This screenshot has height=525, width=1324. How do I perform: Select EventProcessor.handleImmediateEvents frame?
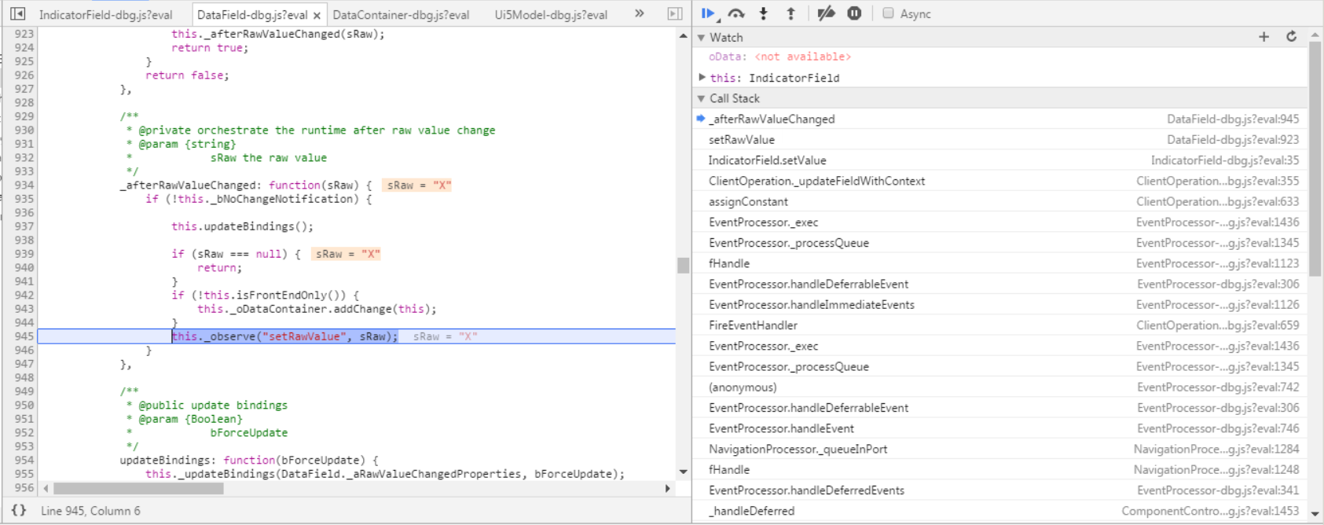(x=999, y=304)
